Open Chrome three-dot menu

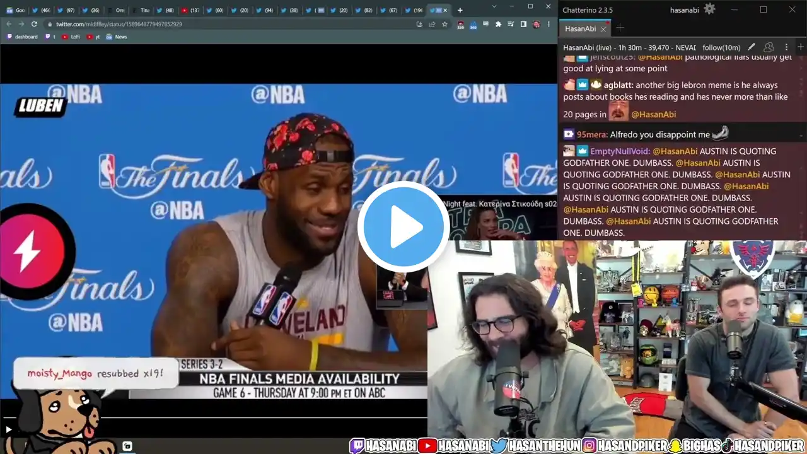coord(549,24)
